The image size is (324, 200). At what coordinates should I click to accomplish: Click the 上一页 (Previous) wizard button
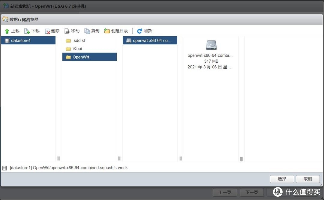click(225, 193)
